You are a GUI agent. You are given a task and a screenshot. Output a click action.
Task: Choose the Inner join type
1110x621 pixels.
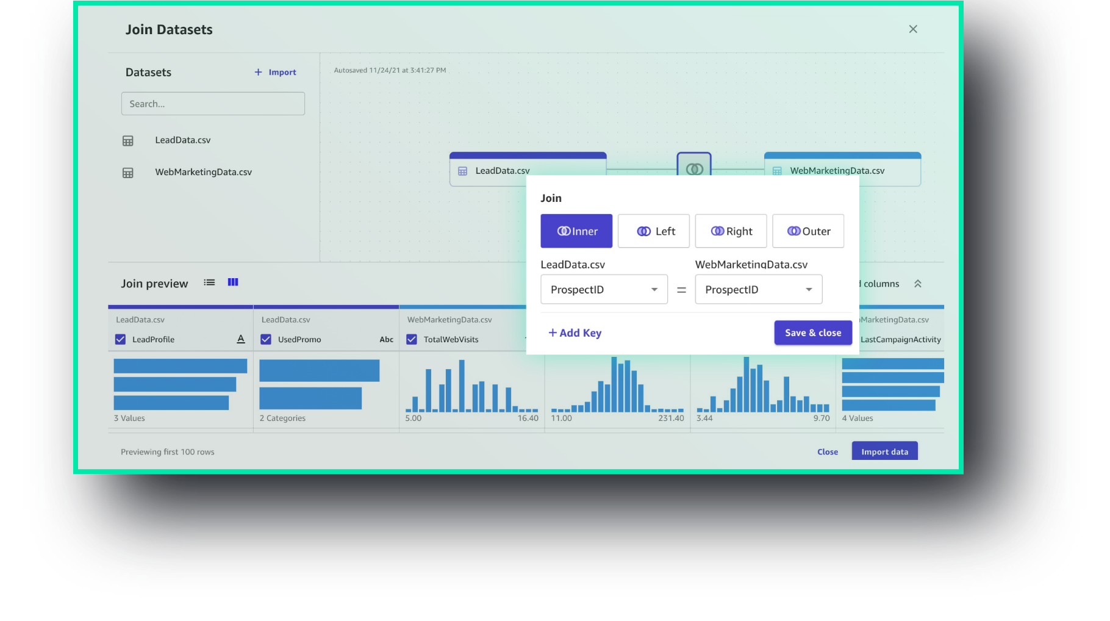point(576,231)
